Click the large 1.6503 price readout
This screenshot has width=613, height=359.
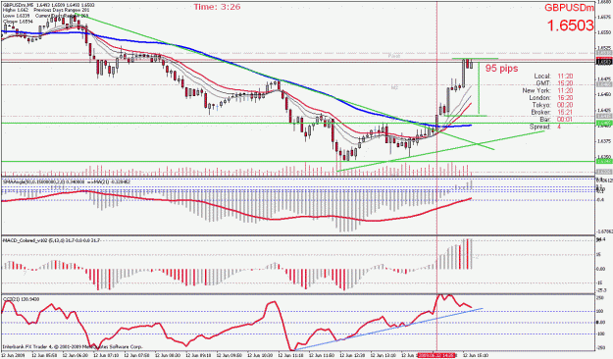tap(570, 26)
